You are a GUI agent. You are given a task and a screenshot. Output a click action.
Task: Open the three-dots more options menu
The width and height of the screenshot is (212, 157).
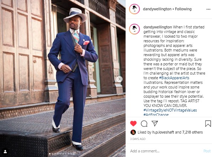(208, 9)
